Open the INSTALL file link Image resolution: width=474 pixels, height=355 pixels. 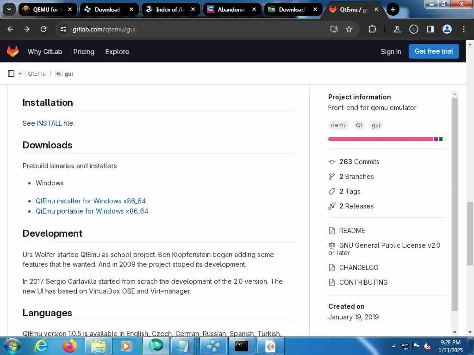(x=49, y=123)
